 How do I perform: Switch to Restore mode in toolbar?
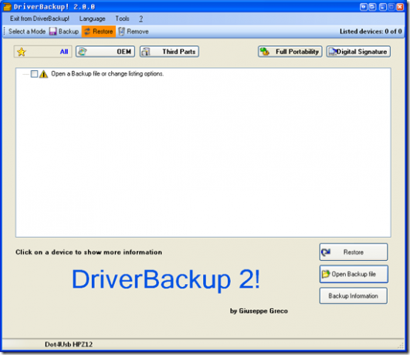(99, 32)
